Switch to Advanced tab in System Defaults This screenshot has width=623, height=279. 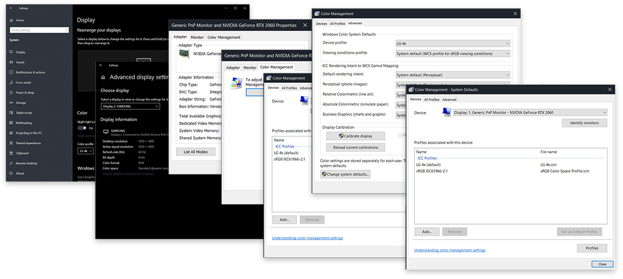coord(449,99)
